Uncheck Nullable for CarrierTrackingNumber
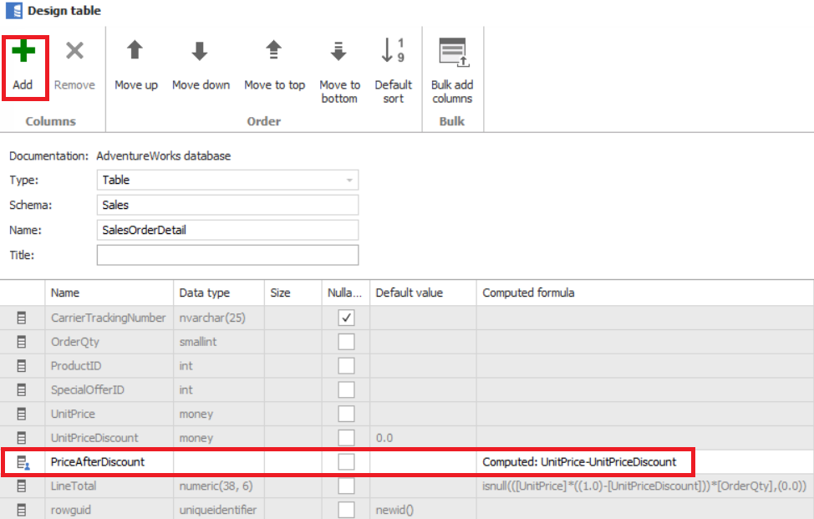This screenshot has width=814, height=519. (x=346, y=318)
